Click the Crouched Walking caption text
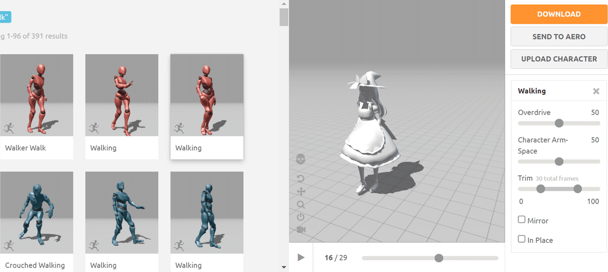Screen dimensions: 608x272 click(x=35, y=265)
